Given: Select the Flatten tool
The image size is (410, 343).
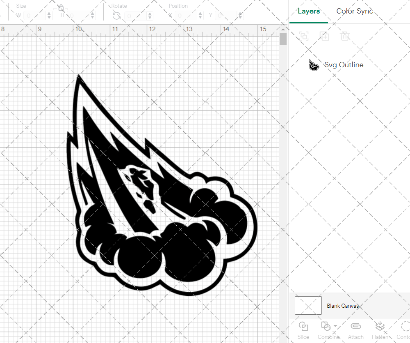Looking at the screenshot, I should 380,327.
